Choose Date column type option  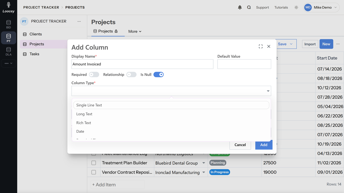tap(171, 132)
